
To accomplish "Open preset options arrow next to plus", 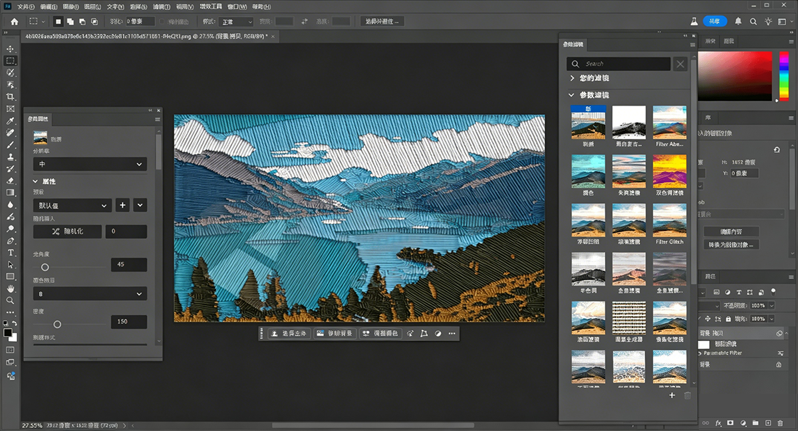I will point(140,206).
